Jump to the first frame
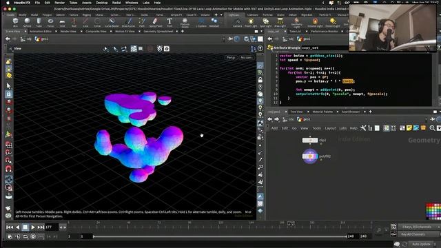This screenshot has width=441, height=248. pos(10,227)
